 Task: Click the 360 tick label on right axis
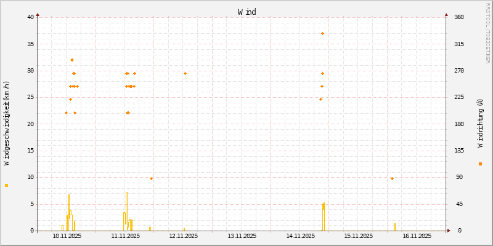pyautogui.click(x=459, y=17)
